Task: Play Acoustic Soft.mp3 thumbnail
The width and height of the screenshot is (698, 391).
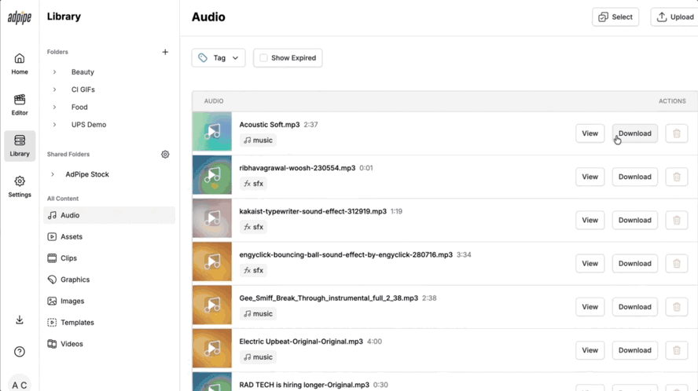Action: click(212, 131)
